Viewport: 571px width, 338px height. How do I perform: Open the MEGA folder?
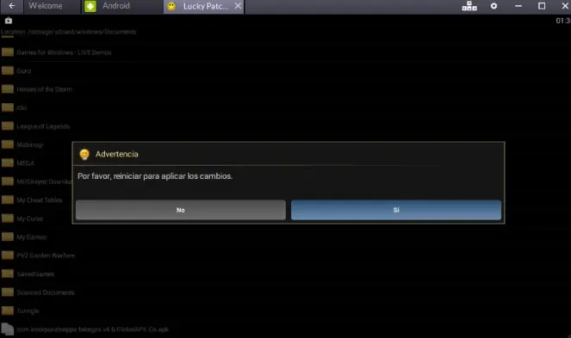(x=18, y=163)
